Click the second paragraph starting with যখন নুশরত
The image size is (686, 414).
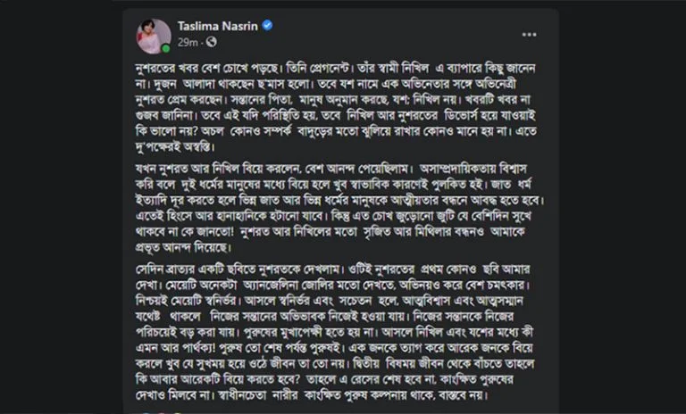[339, 208]
